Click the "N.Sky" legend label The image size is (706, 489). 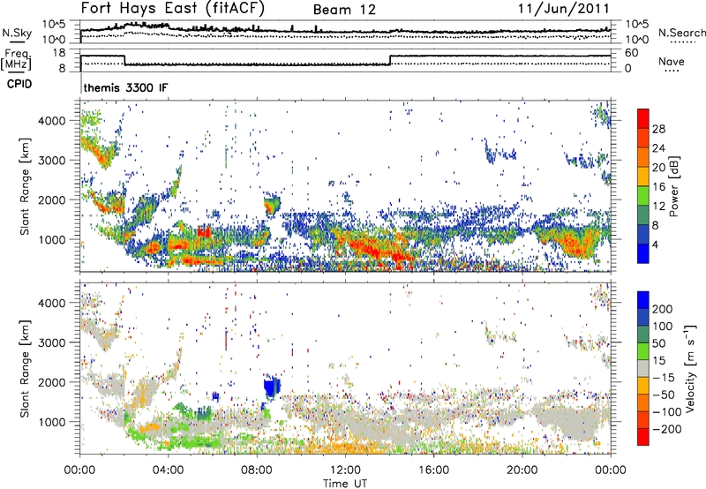click(x=17, y=33)
